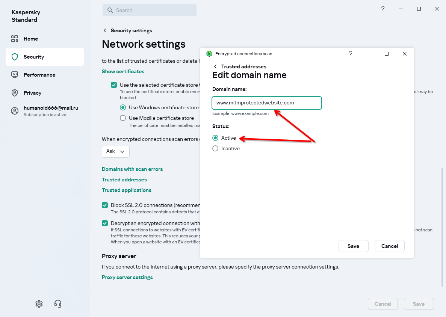Select Use Windows certificate store

point(123,107)
